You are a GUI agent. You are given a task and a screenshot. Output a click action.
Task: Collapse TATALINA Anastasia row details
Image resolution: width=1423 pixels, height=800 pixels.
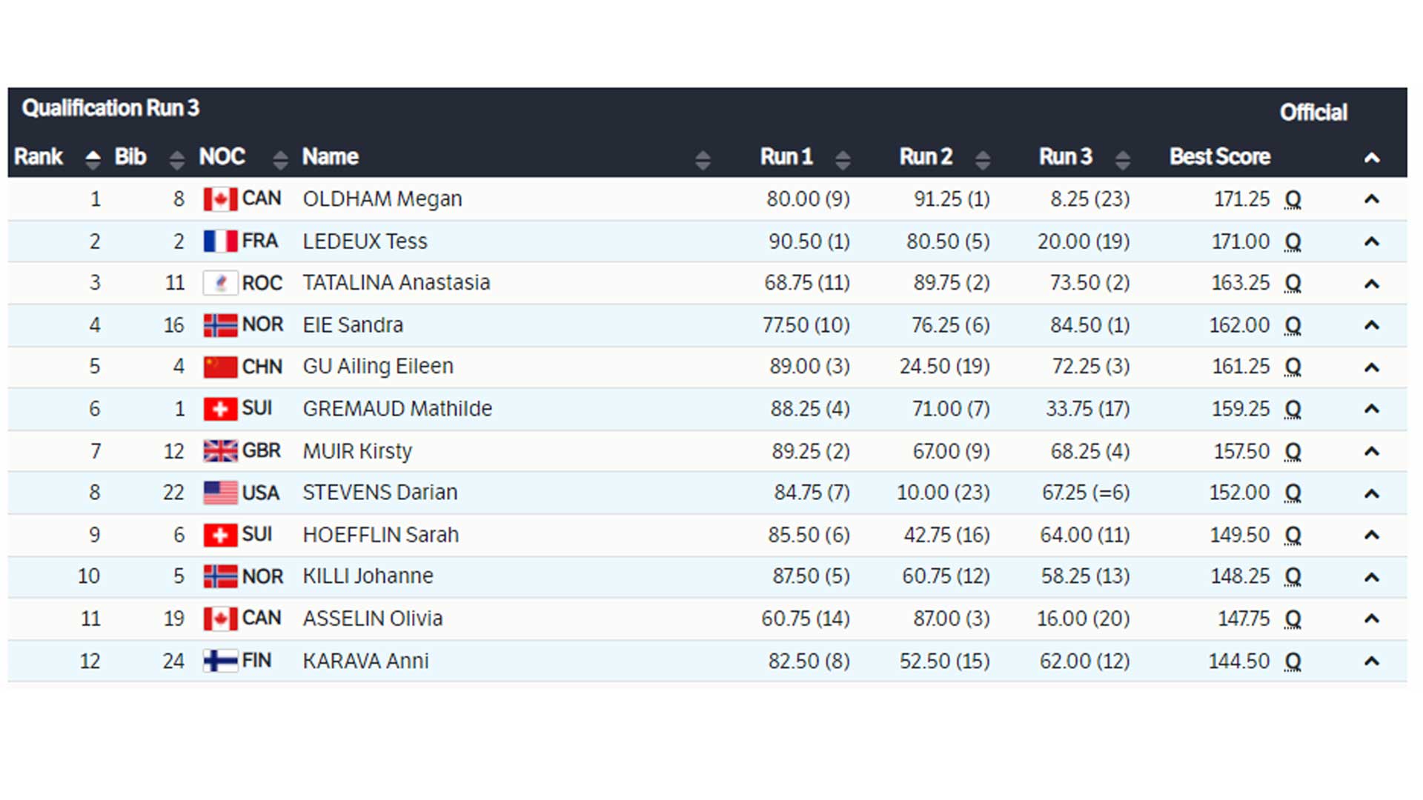pos(1372,284)
